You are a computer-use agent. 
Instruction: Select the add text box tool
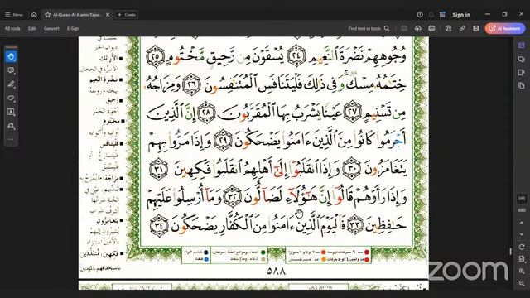click(x=11, y=112)
